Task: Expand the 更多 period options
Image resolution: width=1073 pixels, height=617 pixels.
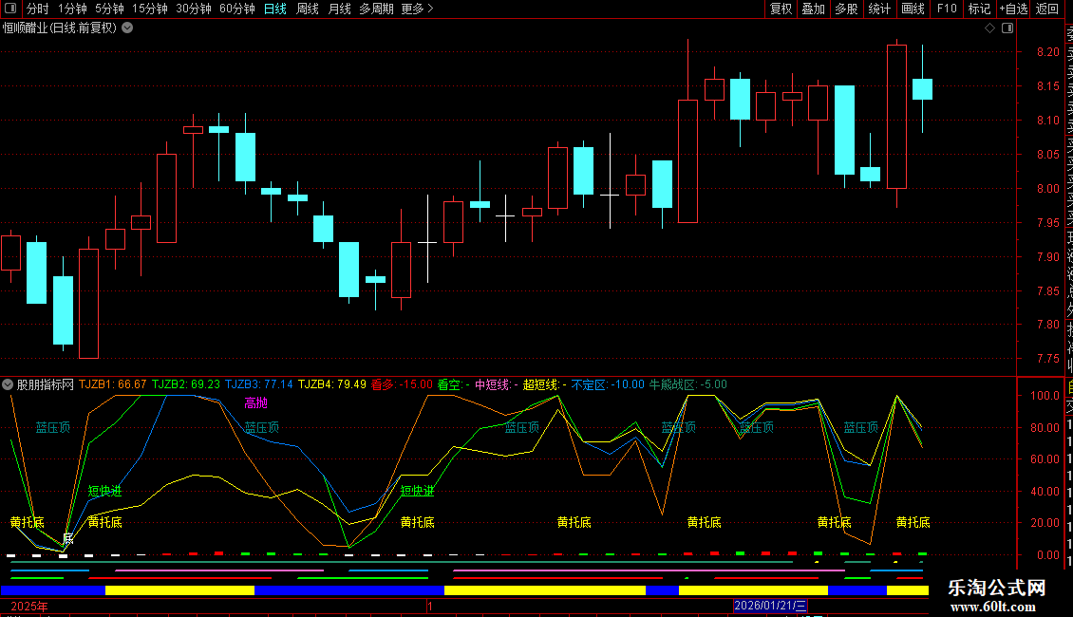Action: [x=417, y=9]
